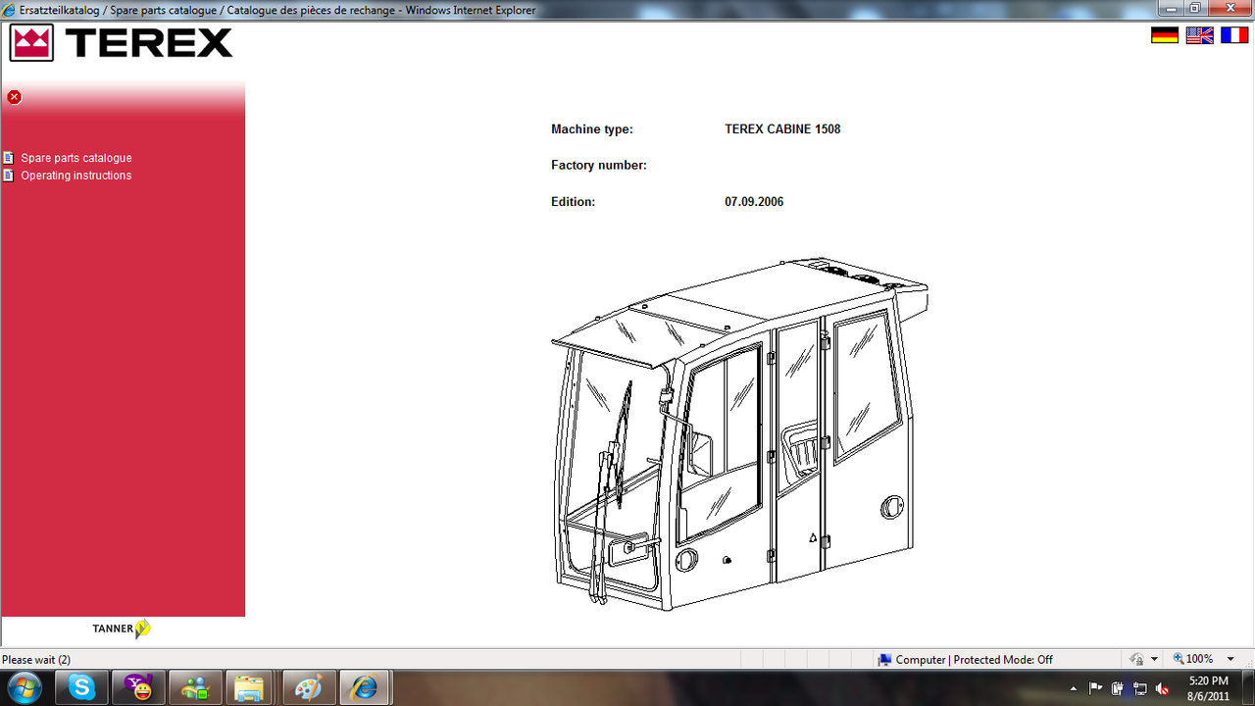Click the Show desktop strip at taskbar end

click(x=1248, y=688)
